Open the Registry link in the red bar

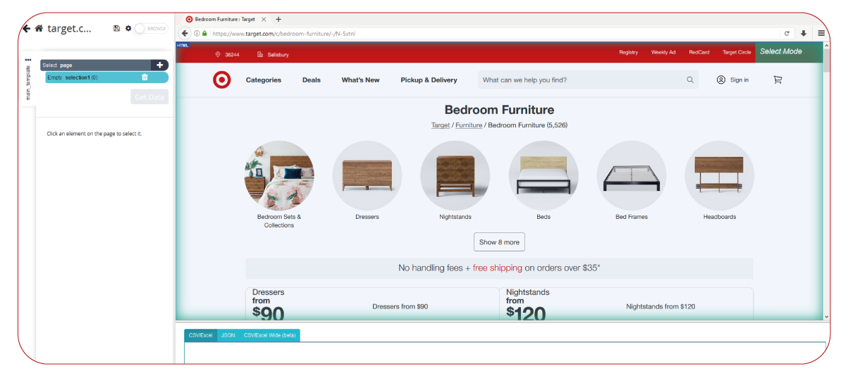[629, 52]
